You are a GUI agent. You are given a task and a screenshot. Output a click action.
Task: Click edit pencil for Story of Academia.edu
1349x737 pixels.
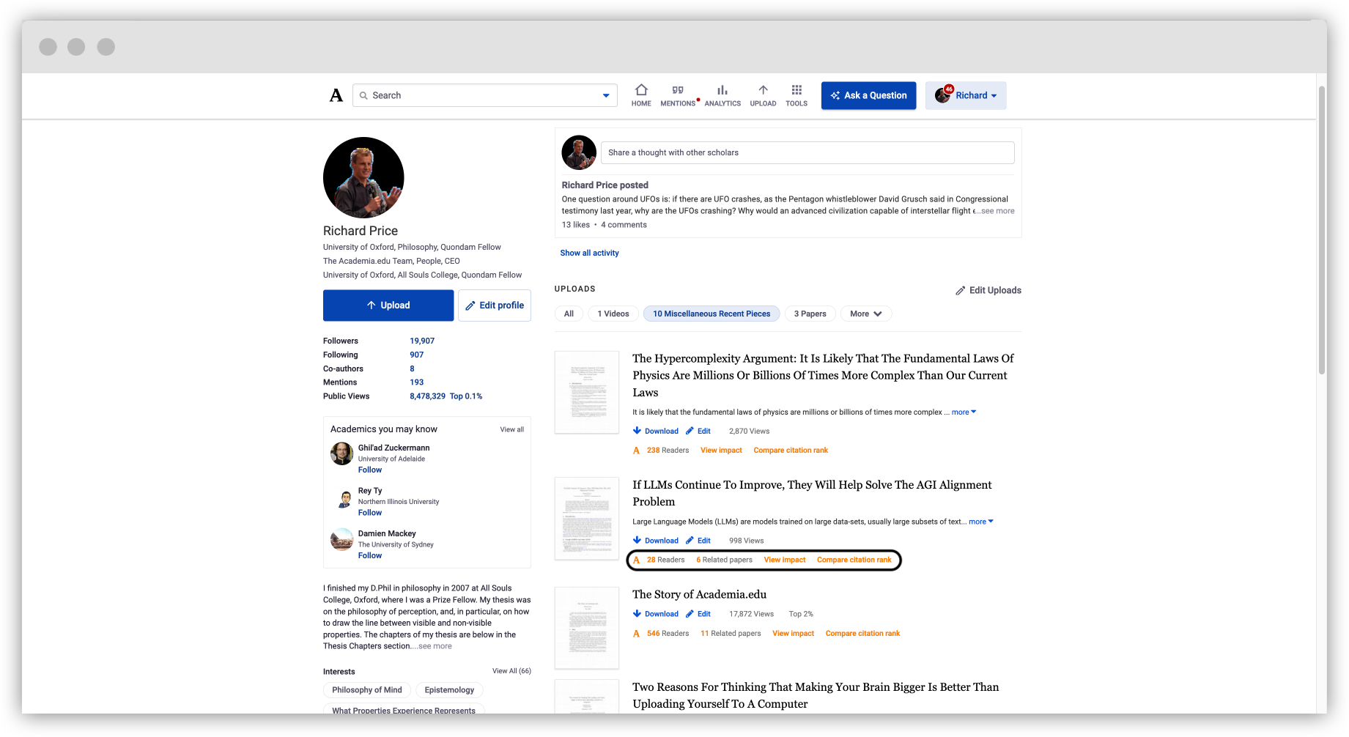(690, 614)
